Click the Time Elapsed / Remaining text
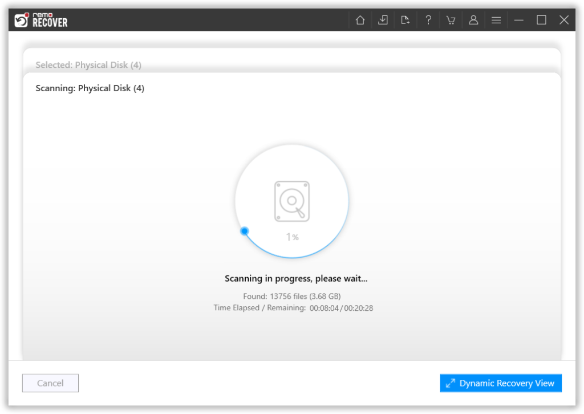 (x=293, y=307)
